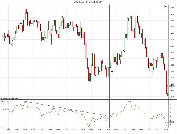The height and width of the screenshot is (134, 177).
Task: Click the 00:35 time axis label
Action: point(17,130)
